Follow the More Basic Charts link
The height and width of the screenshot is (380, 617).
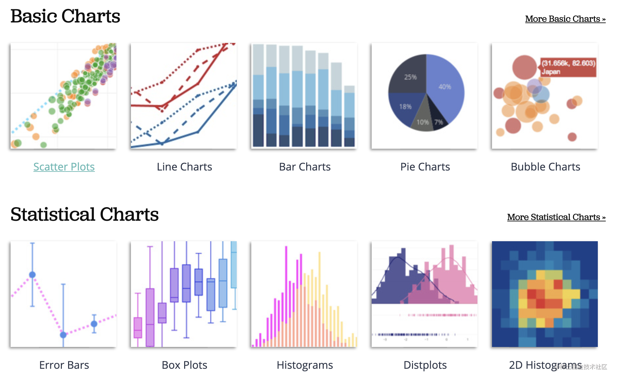[x=565, y=19]
